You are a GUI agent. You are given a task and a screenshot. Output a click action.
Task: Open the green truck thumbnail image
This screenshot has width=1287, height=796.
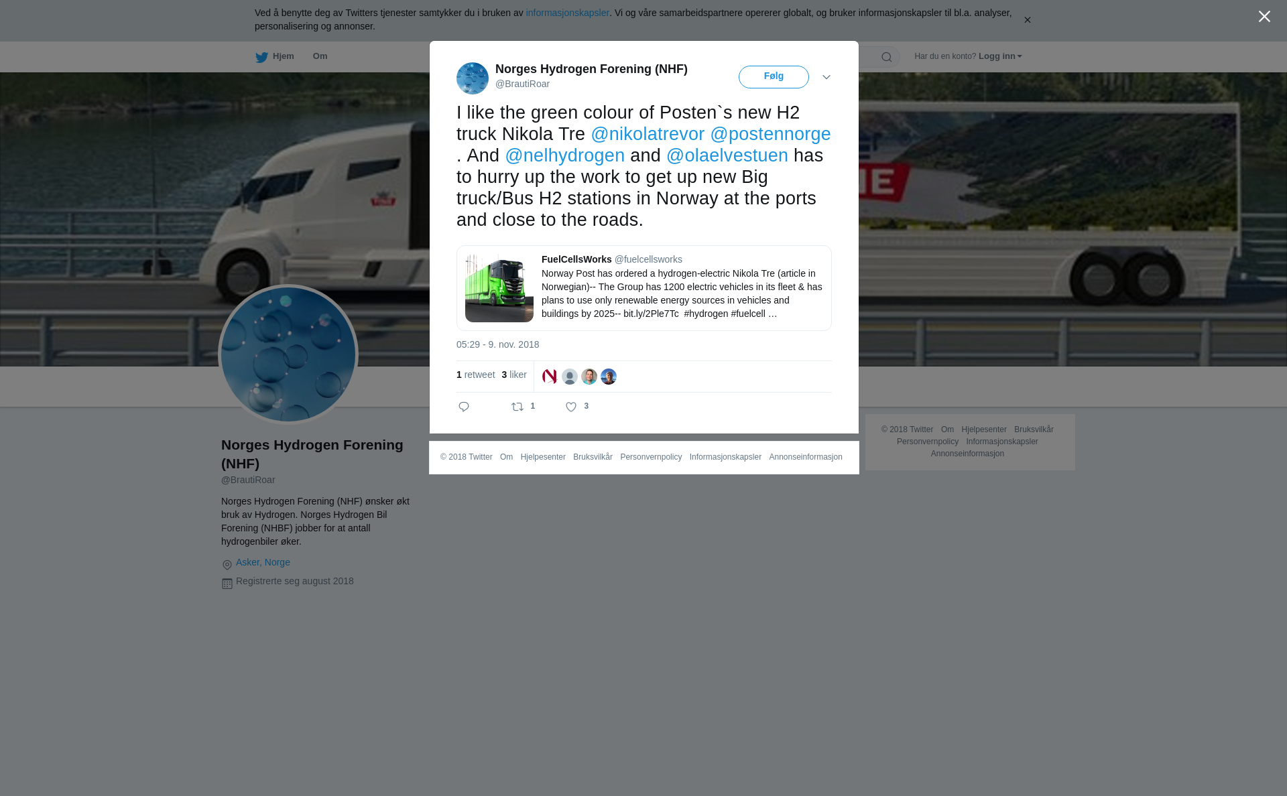coord(499,288)
